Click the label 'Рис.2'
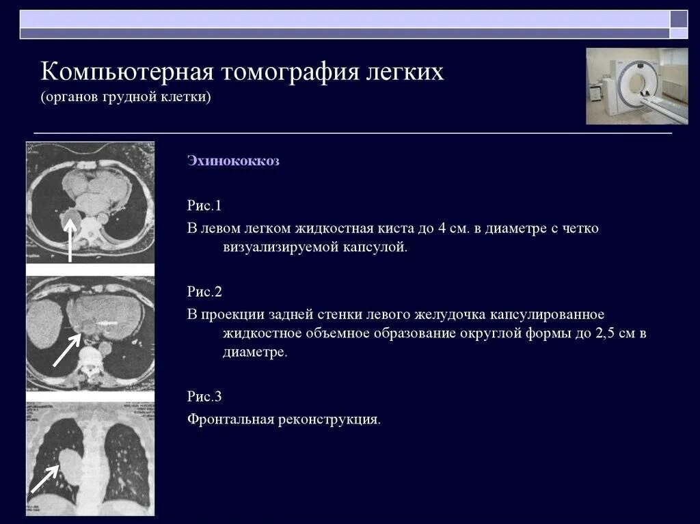The width and height of the screenshot is (700, 524). (x=204, y=292)
